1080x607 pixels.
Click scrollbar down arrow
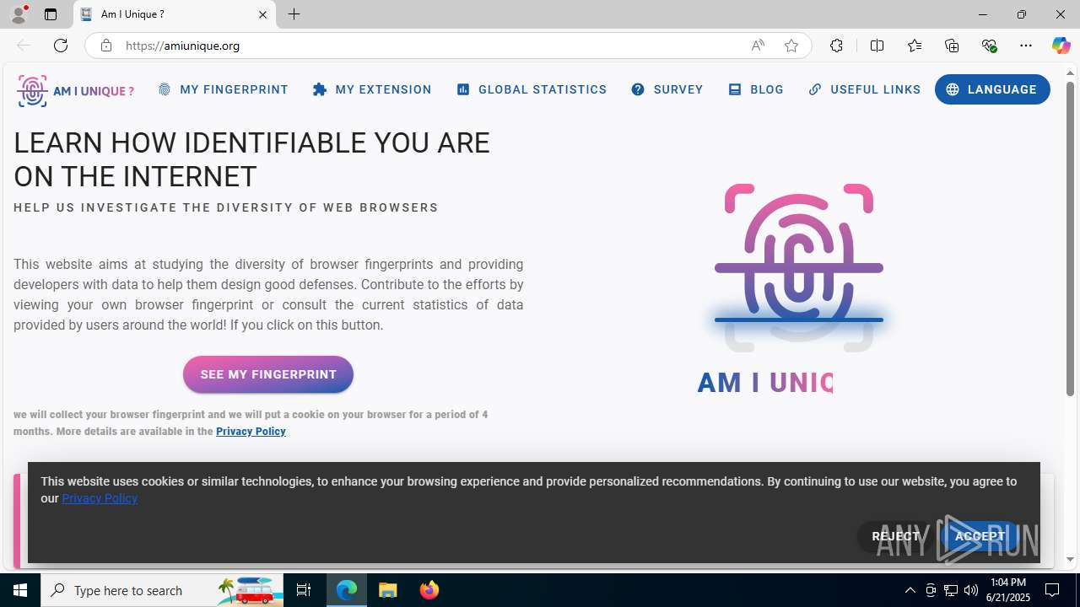tap(1070, 559)
